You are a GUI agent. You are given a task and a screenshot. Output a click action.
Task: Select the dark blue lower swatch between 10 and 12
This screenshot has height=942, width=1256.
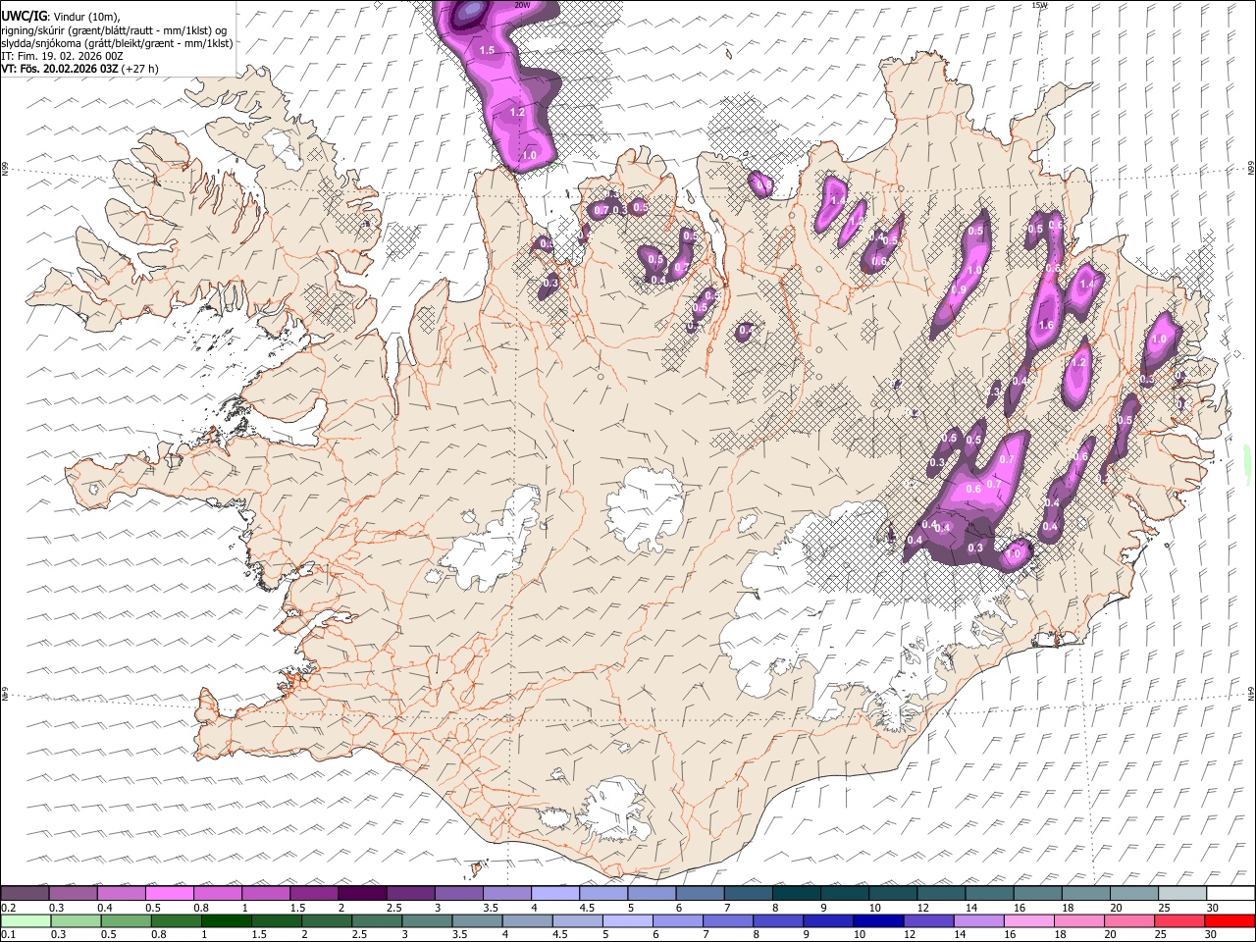point(879,920)
